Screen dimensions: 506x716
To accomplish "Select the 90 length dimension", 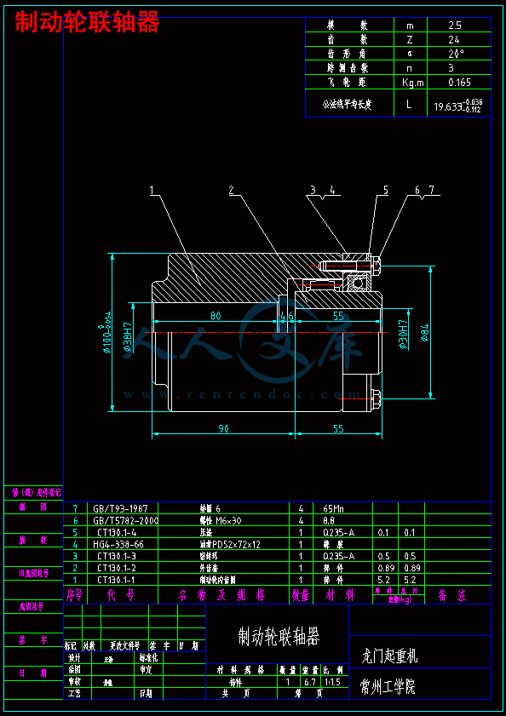I will coord(223,428).
